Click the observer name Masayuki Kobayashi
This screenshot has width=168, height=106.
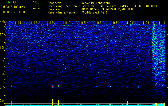click(x=96, y=3)
